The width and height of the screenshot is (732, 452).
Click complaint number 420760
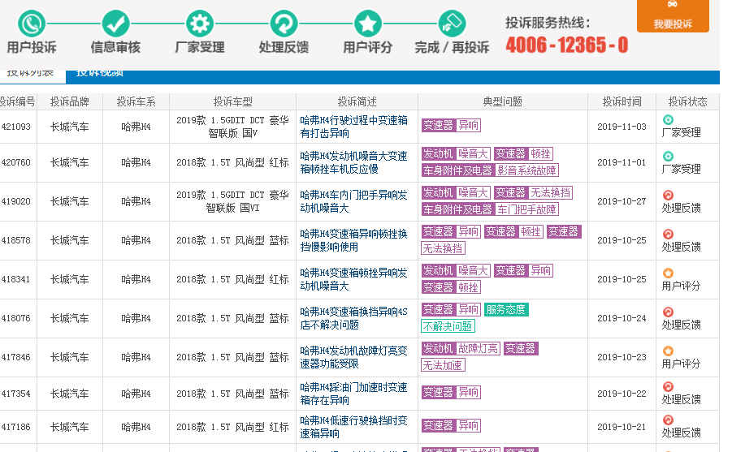point(15,162)
